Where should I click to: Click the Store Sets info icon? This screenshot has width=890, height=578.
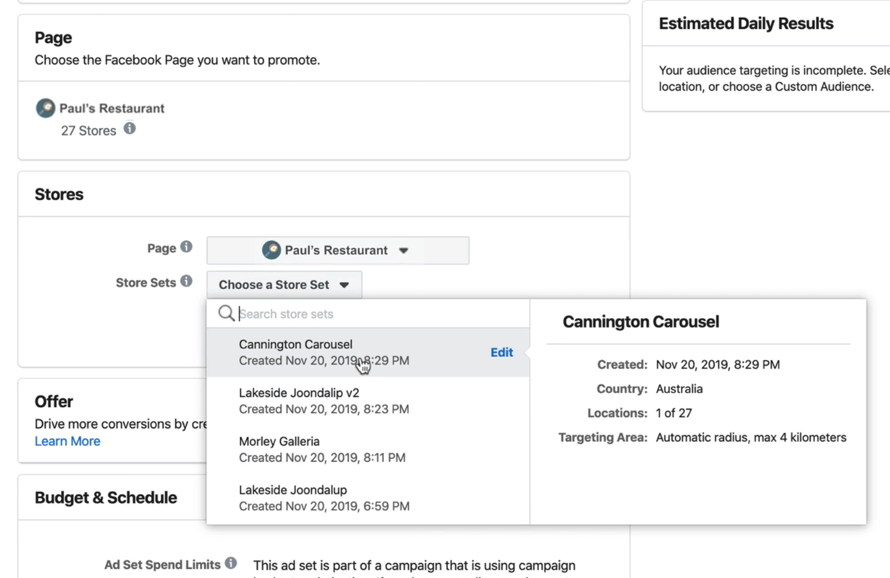pos(186,281)
